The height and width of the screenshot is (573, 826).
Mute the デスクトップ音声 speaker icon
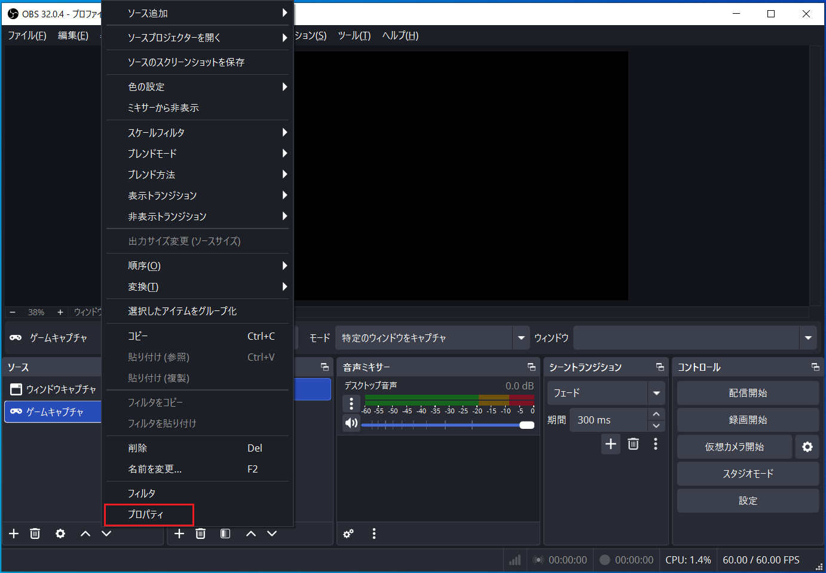(x=351, y=423)
